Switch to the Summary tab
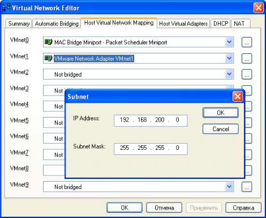The image size is (266, 218). (x=19, y=23)
